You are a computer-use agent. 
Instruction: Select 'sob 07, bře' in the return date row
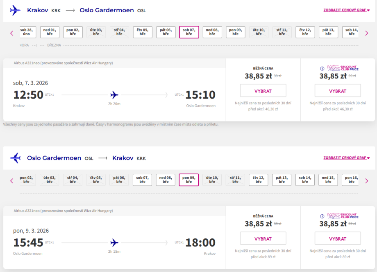(x=142, y=180)
